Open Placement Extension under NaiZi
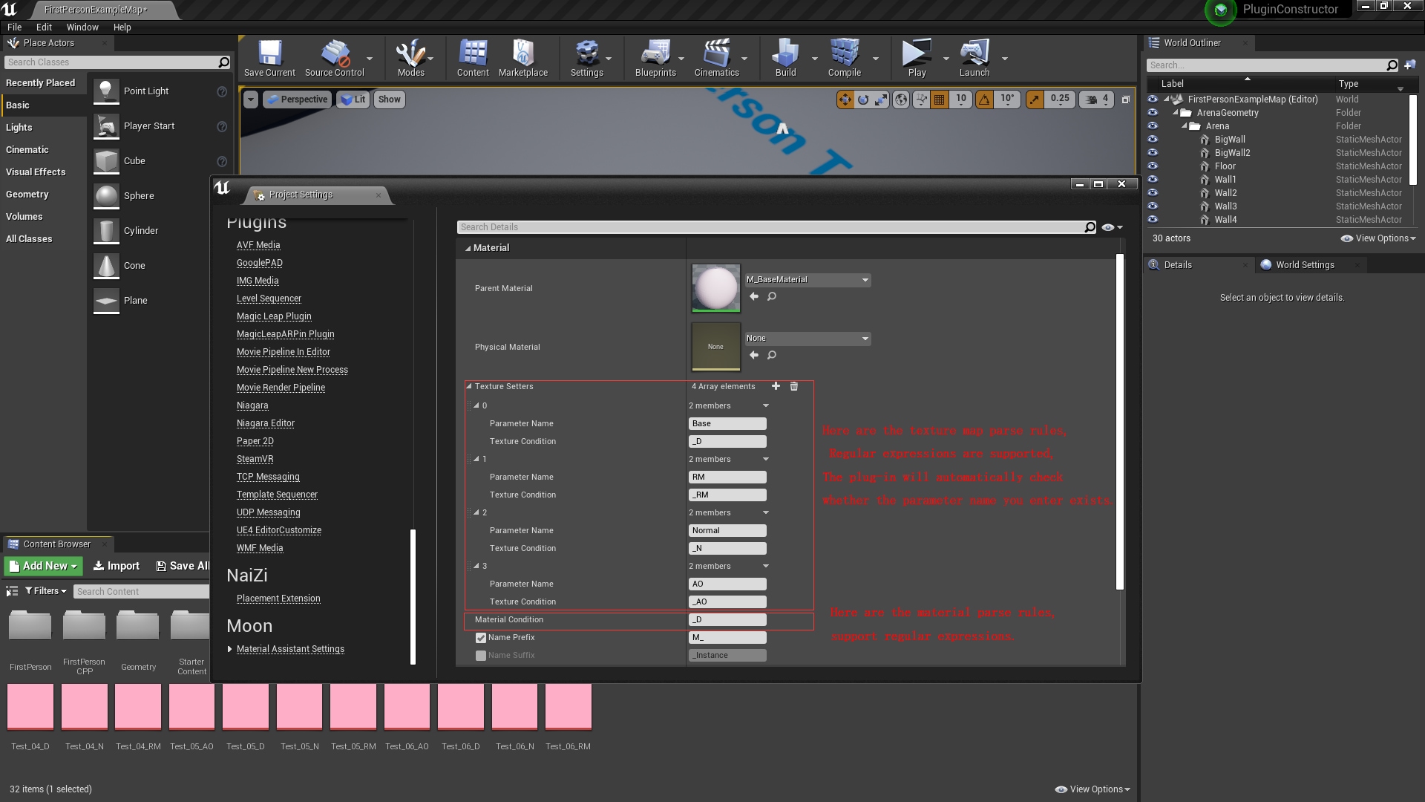 tap(278, 598)
